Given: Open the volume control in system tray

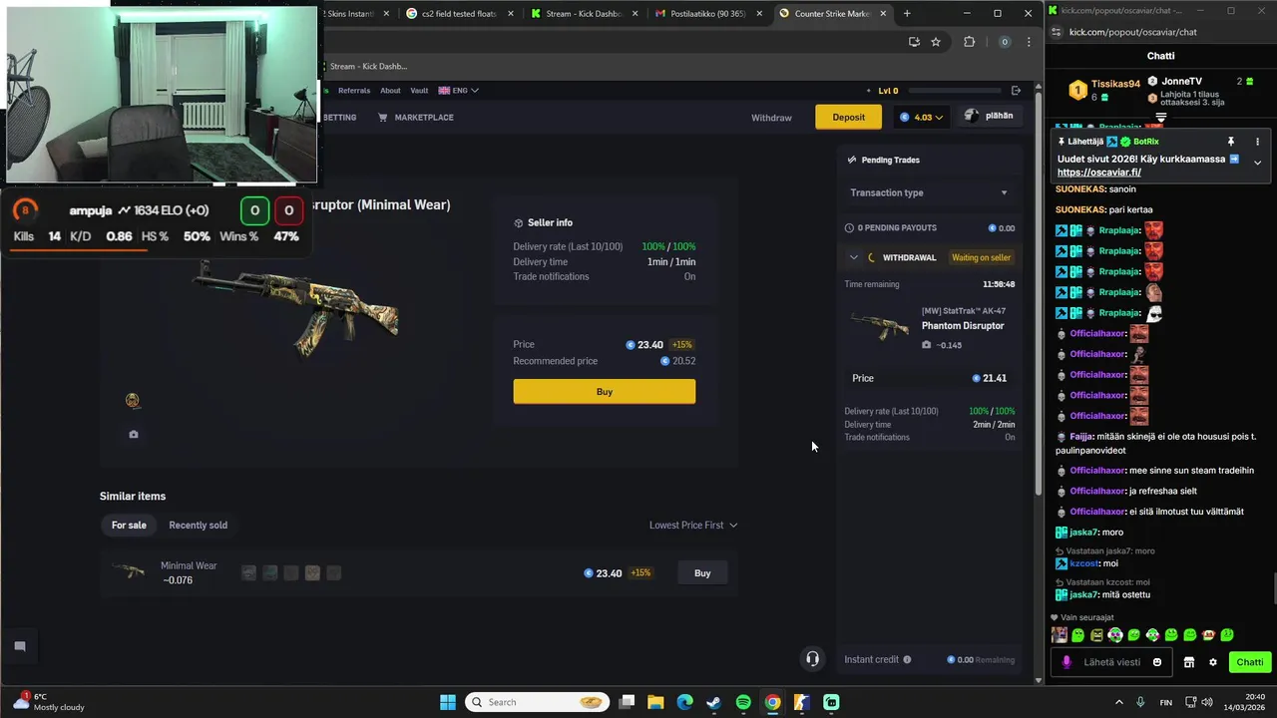Looking at the screenshot, I should [1206, 702].
